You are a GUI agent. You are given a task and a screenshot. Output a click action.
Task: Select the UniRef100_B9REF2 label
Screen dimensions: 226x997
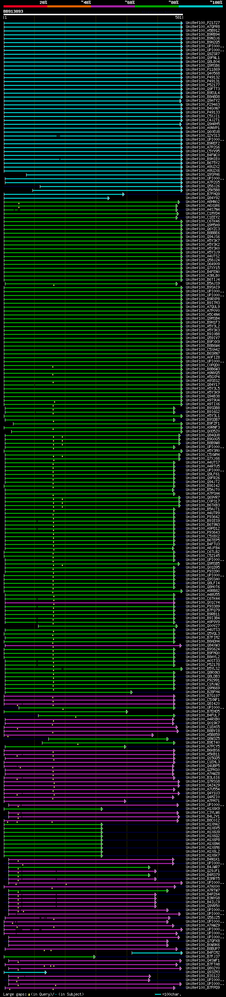point(203,144)
